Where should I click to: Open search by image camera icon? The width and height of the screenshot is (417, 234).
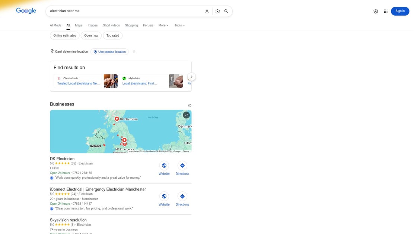click(x=217, y=11)
